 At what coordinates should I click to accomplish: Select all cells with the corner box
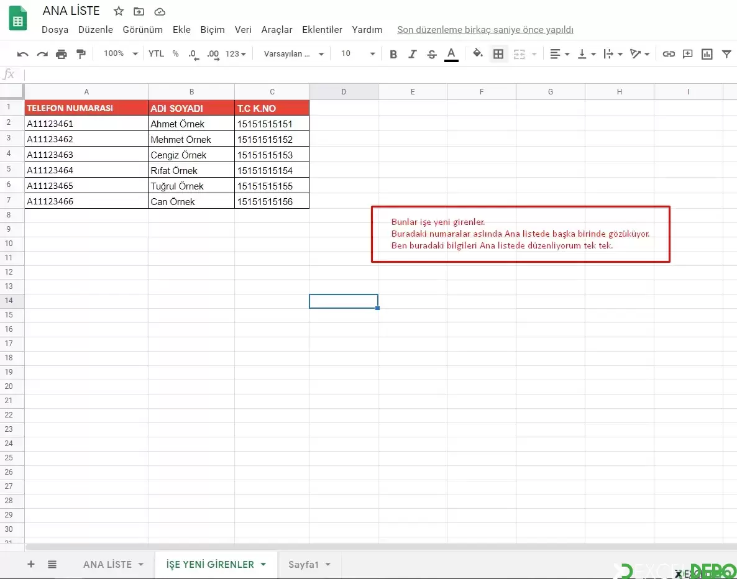pos(12,91)
